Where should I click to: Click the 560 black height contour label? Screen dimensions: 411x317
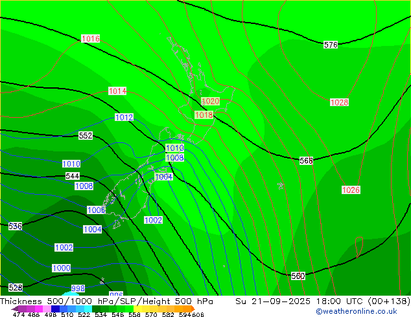pyautogui.click(x=298, y=276)
